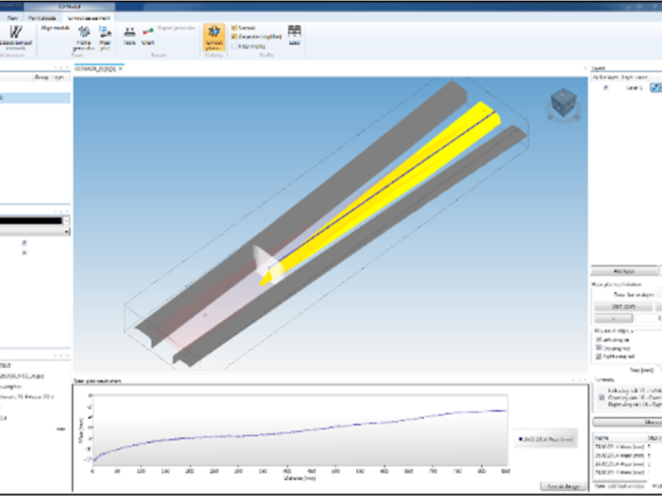Click the grid icon at the ribbon's right end
Screen dimensions: 662x496
(x=294, y=31)
